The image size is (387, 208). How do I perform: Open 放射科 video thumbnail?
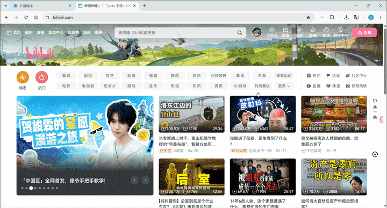point(263,114)
